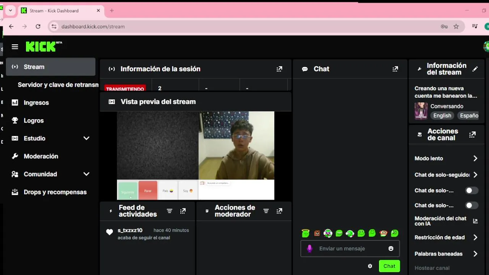Pop out the Acciones de moderador panel
Image resolution: width=489 pixels, height=275 pixels.
click(279, 211)
